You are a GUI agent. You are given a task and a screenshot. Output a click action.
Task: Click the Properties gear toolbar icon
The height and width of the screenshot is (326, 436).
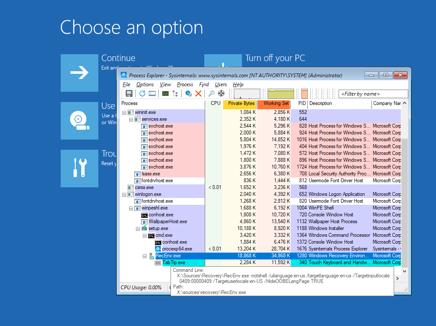(x=189, y=93)
